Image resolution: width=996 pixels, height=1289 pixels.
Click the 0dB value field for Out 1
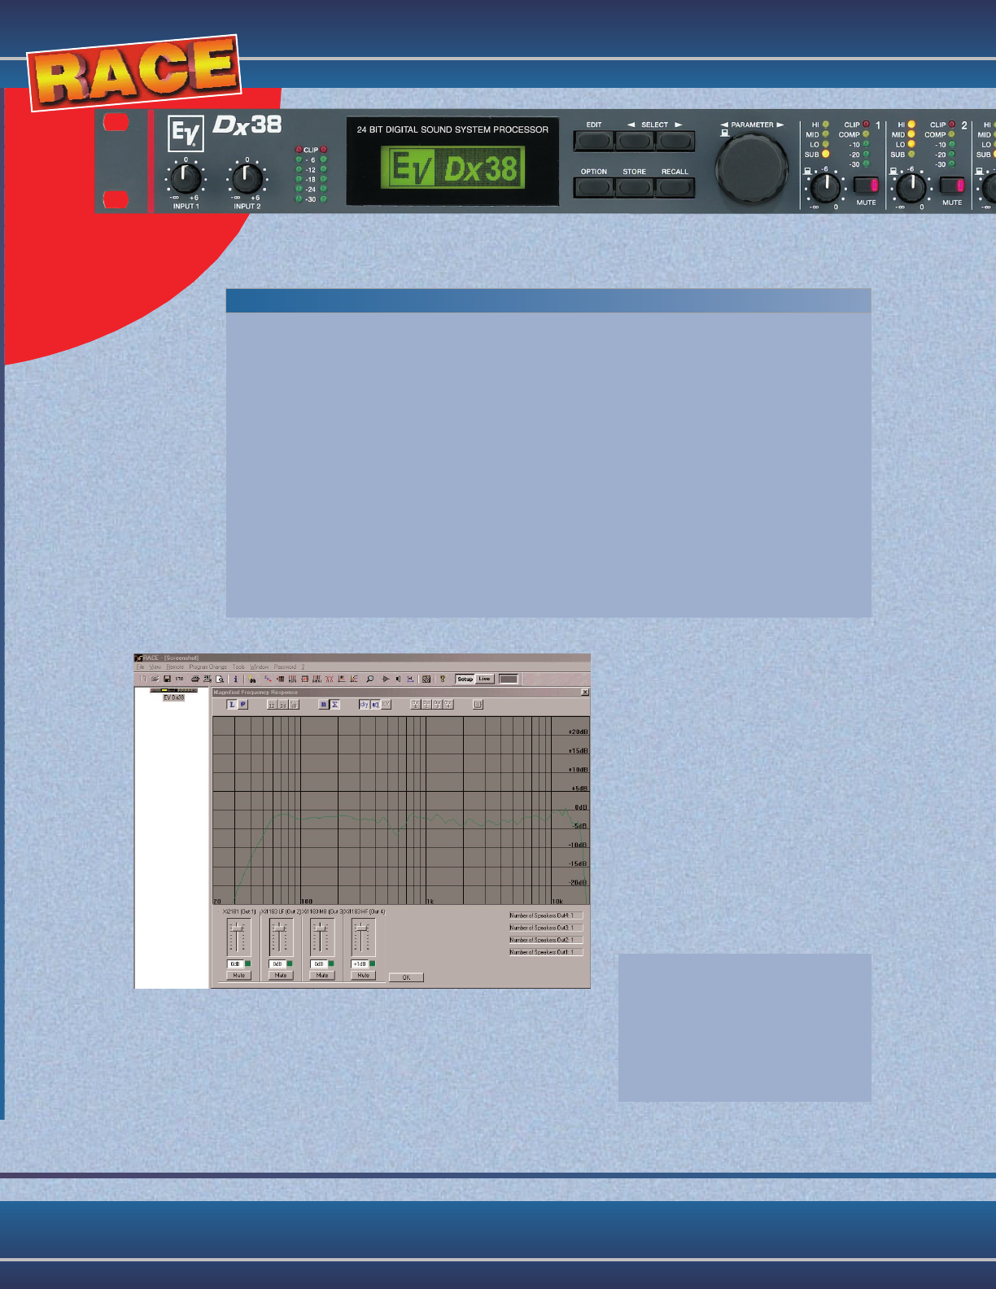(x=235, y=963)
